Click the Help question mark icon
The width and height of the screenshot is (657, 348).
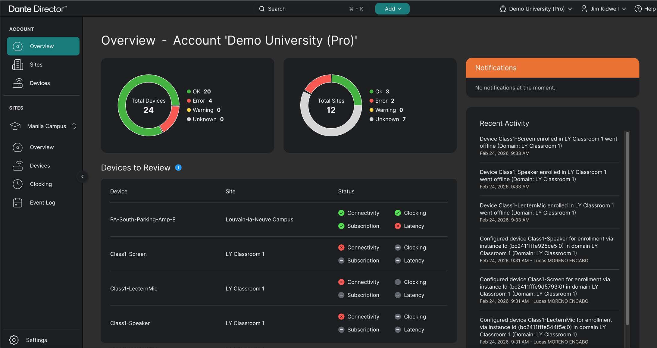(x=638, y=9)
